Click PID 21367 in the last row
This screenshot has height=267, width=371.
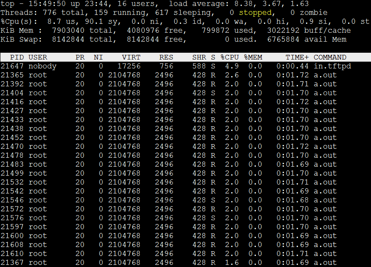point(12,262)
